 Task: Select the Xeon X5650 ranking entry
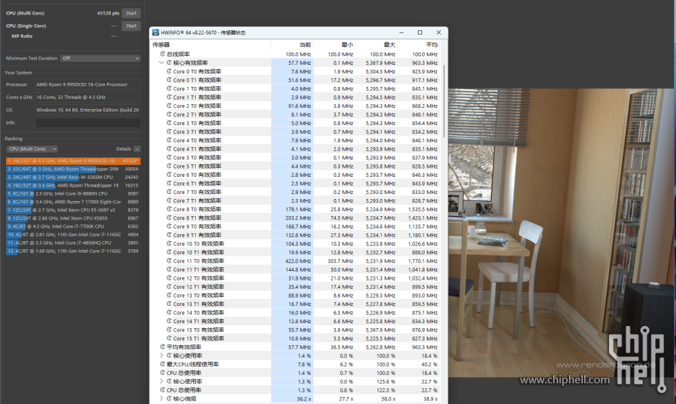pos(73,218)
